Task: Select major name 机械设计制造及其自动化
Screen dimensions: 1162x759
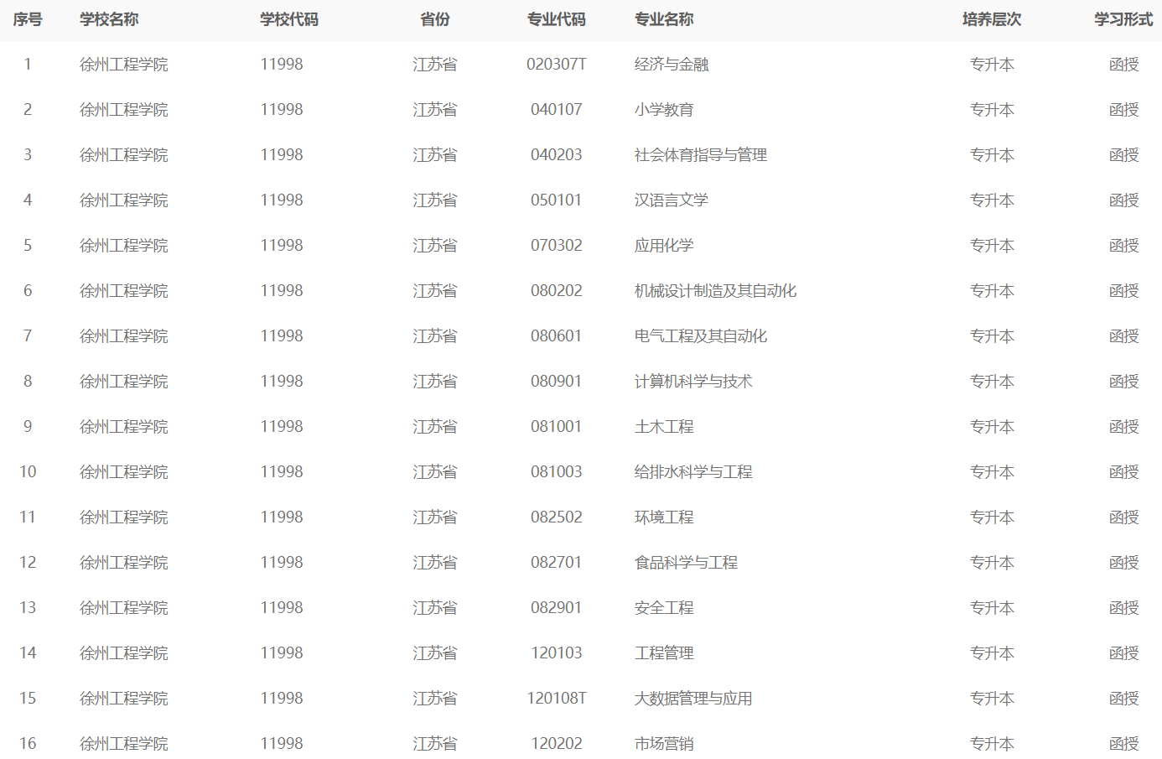Action: click(x=716, y=291)
